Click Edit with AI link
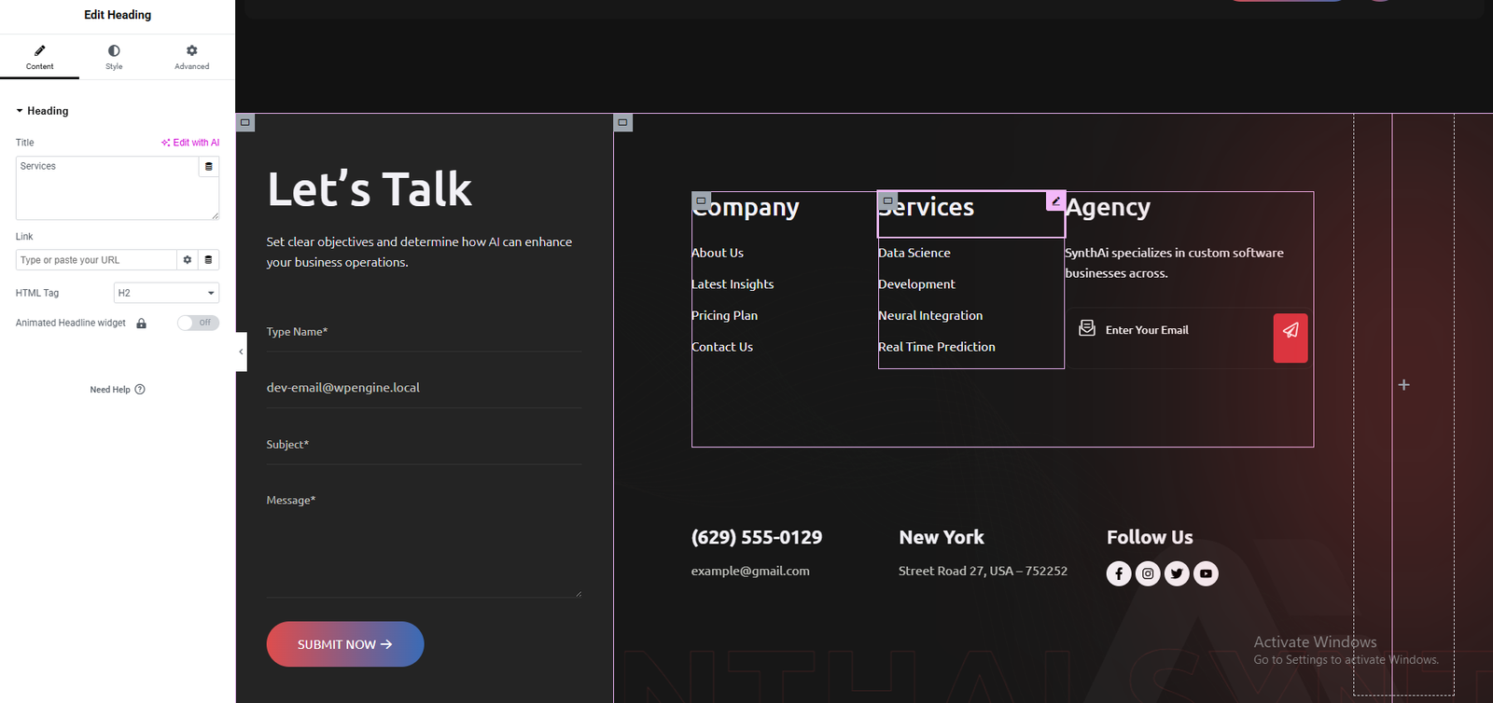The image size is (1493, 703). coord(190,143)
